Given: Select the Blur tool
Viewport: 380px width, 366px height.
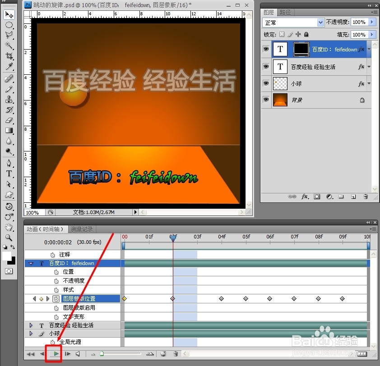Looking at the screenshot, I should [x=9, y=141].
